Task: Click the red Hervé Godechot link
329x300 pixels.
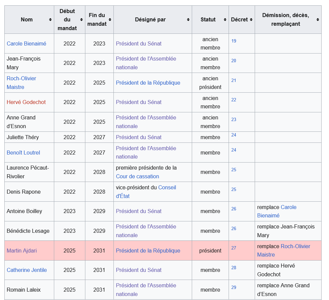Action: click(26, 102)
